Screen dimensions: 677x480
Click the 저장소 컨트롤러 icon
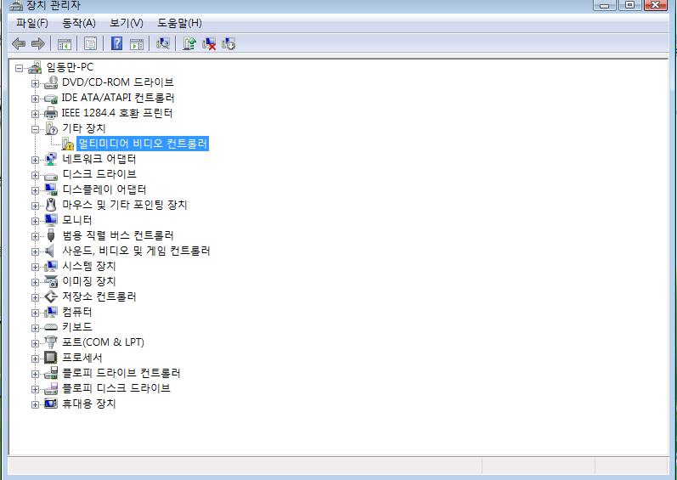tap(51, 296)
